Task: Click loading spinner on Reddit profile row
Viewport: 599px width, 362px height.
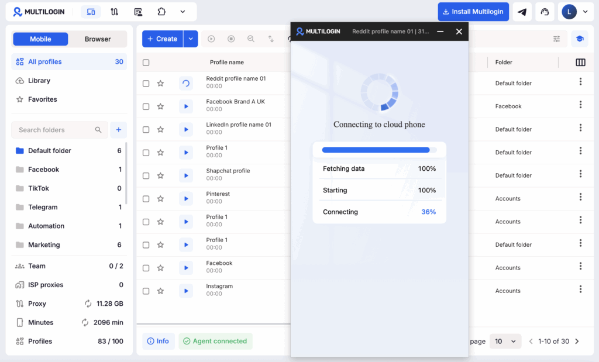Action: [186, 83]
